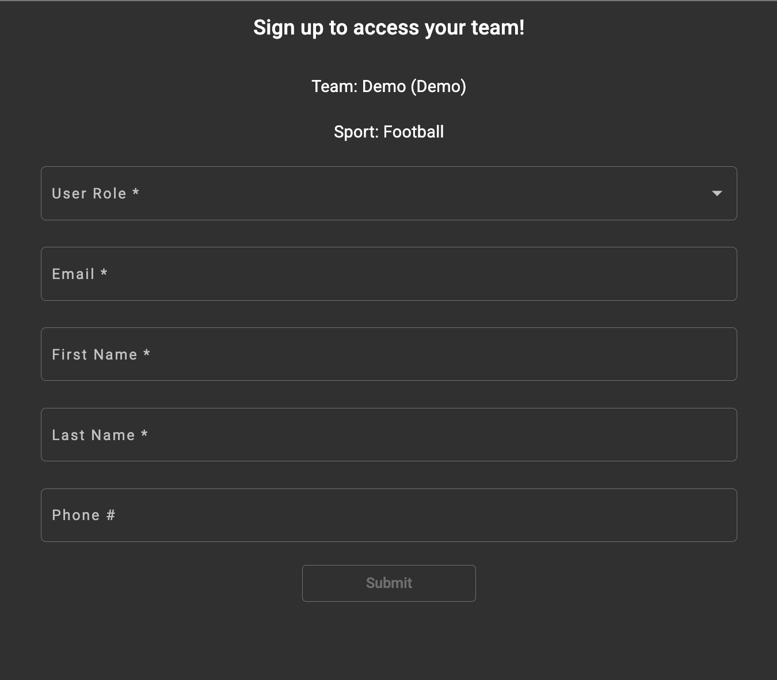Click the required asterisk beside Last Name

pos(144,434)
